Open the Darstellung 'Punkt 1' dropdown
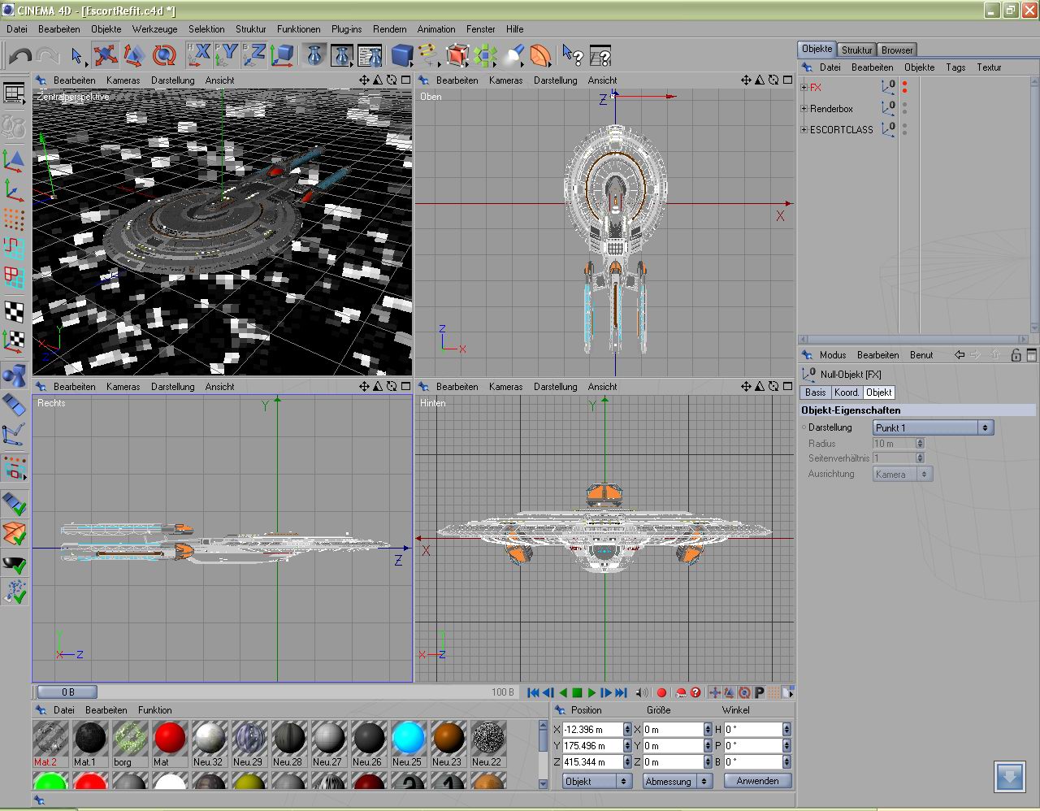 click(x=933, y=427)
